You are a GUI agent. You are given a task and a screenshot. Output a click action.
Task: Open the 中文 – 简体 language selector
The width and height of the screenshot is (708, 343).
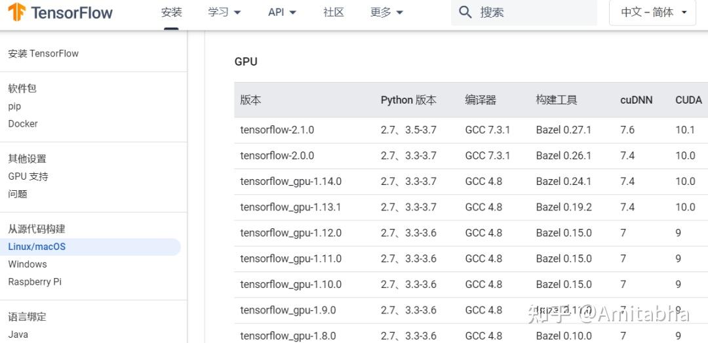point(652,12)
